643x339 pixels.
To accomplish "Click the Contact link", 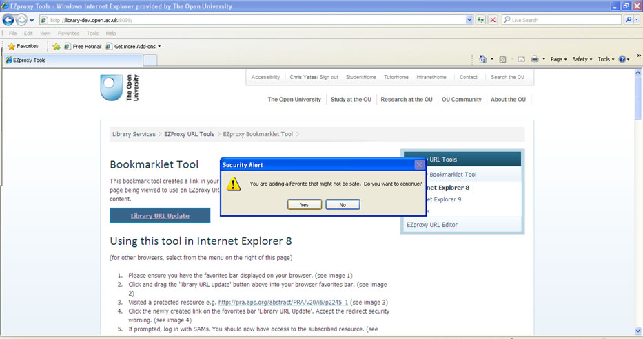I will [x=469, y=77].
